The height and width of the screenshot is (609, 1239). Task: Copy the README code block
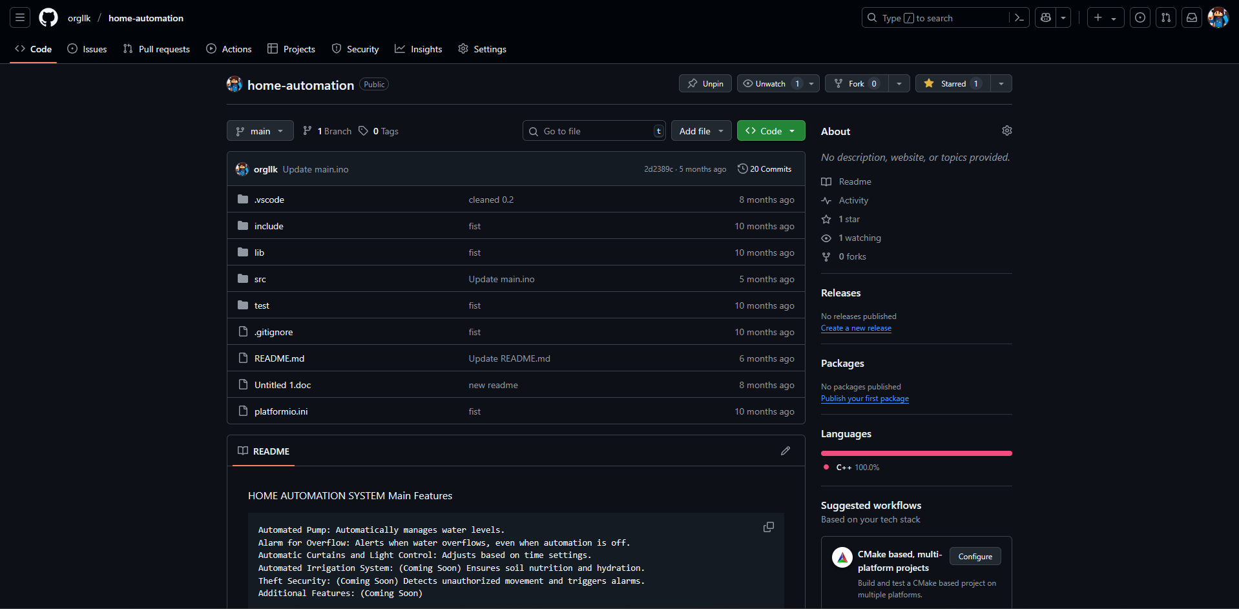click(x=769, y=527)
